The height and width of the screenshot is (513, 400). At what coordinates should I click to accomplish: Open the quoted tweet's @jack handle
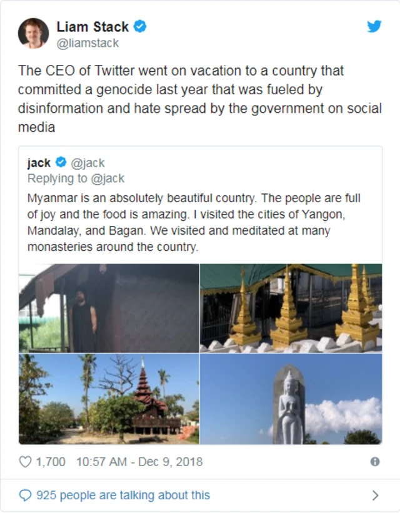click(88, 163)
